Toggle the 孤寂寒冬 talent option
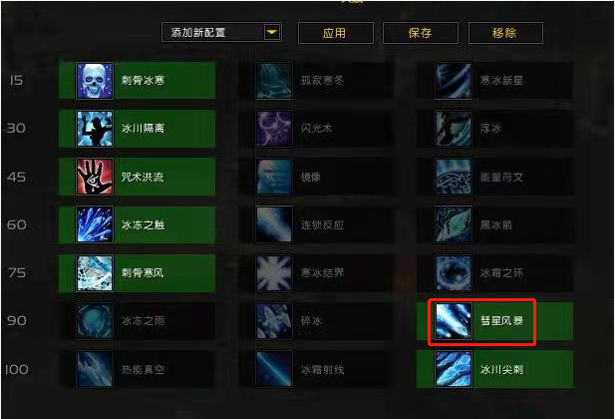The height and width of the screenshot is (419, 615). (317, 81)
